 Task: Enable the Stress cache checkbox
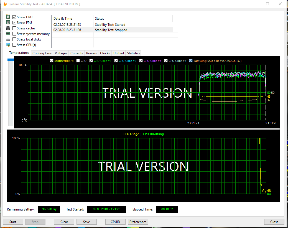[x=14, y=28]
